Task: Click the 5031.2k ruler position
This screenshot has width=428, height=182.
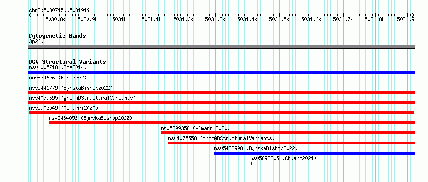Action: pos(183,19)
